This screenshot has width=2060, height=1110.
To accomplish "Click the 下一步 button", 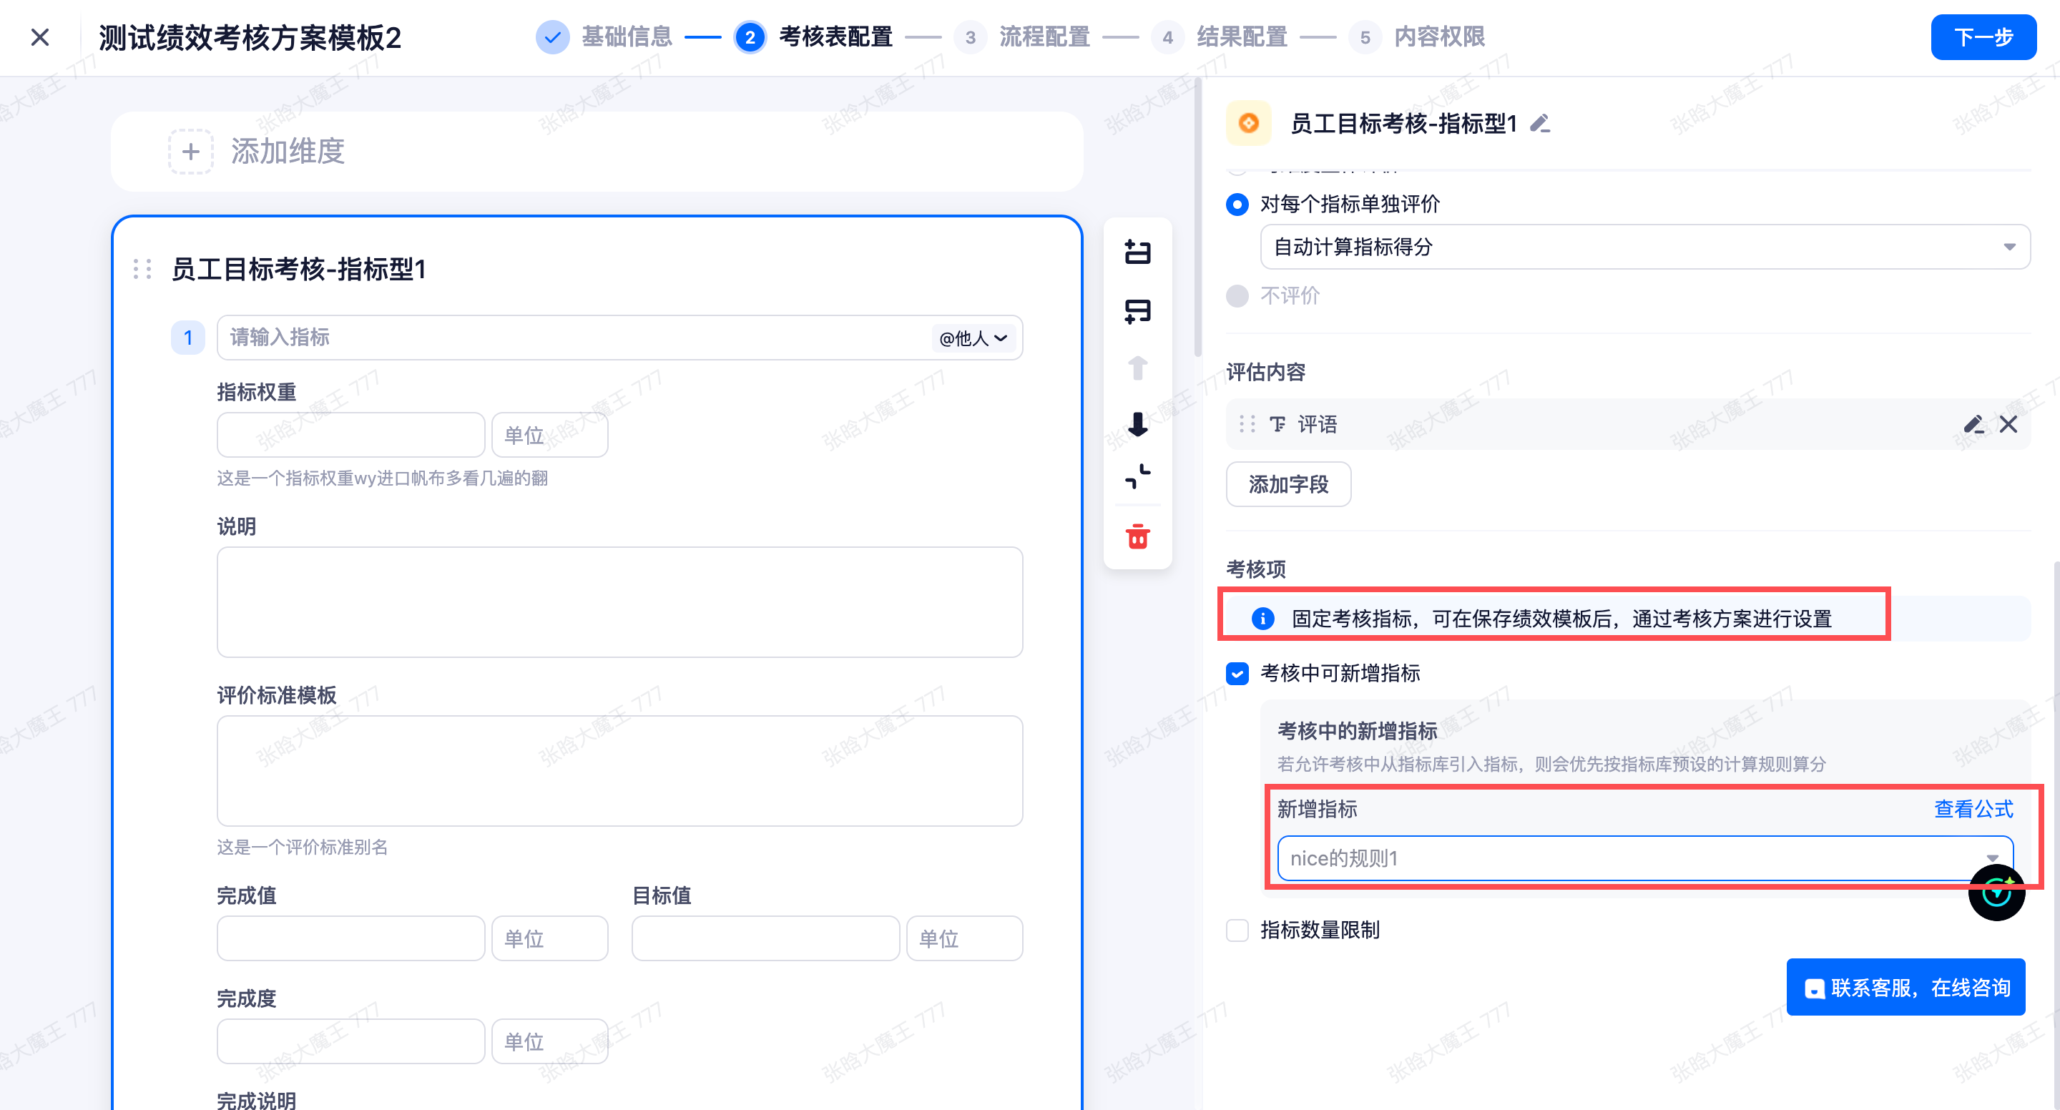I will click(1983, 36).
